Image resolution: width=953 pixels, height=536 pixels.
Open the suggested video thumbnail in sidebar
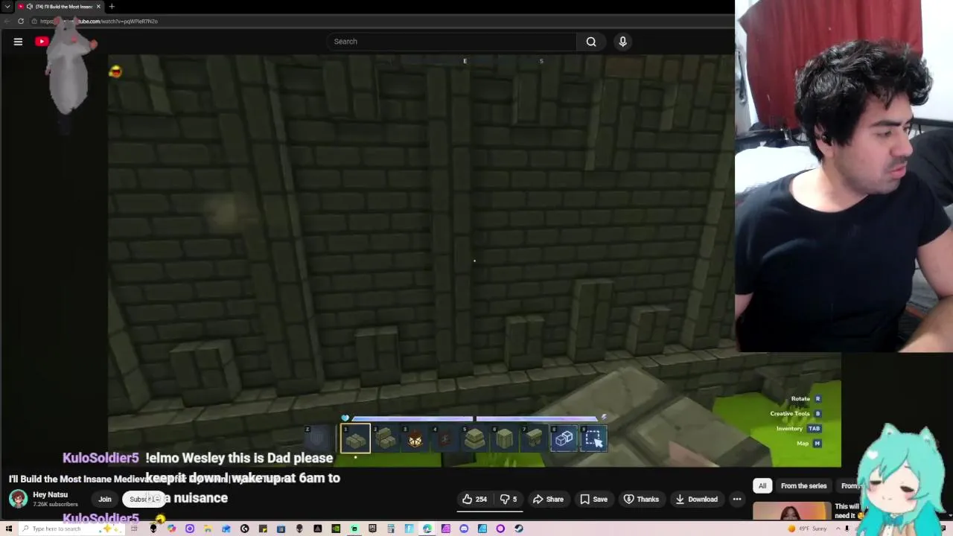pos(791,511)
